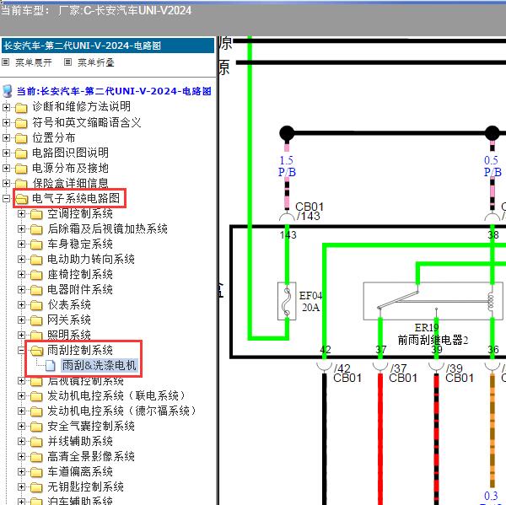Click the CB01 /37 connector label
Screen dimensions: 506x505
[403, 373]
